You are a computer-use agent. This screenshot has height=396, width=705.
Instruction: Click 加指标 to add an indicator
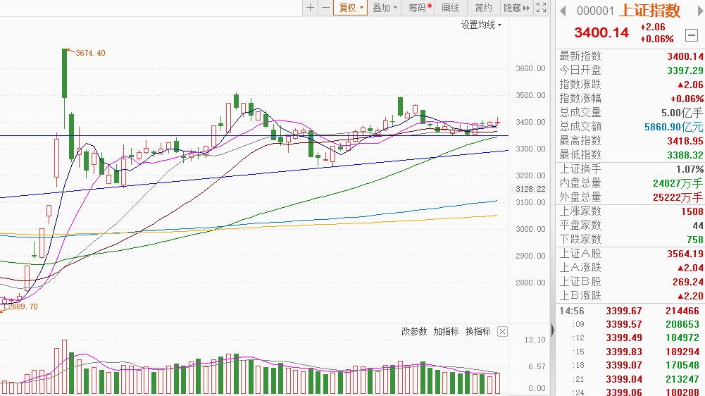[446, 331]
